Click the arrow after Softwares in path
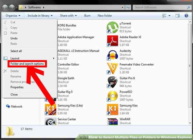The height and width of the screenshot is (140, 193). click(43, 7)
